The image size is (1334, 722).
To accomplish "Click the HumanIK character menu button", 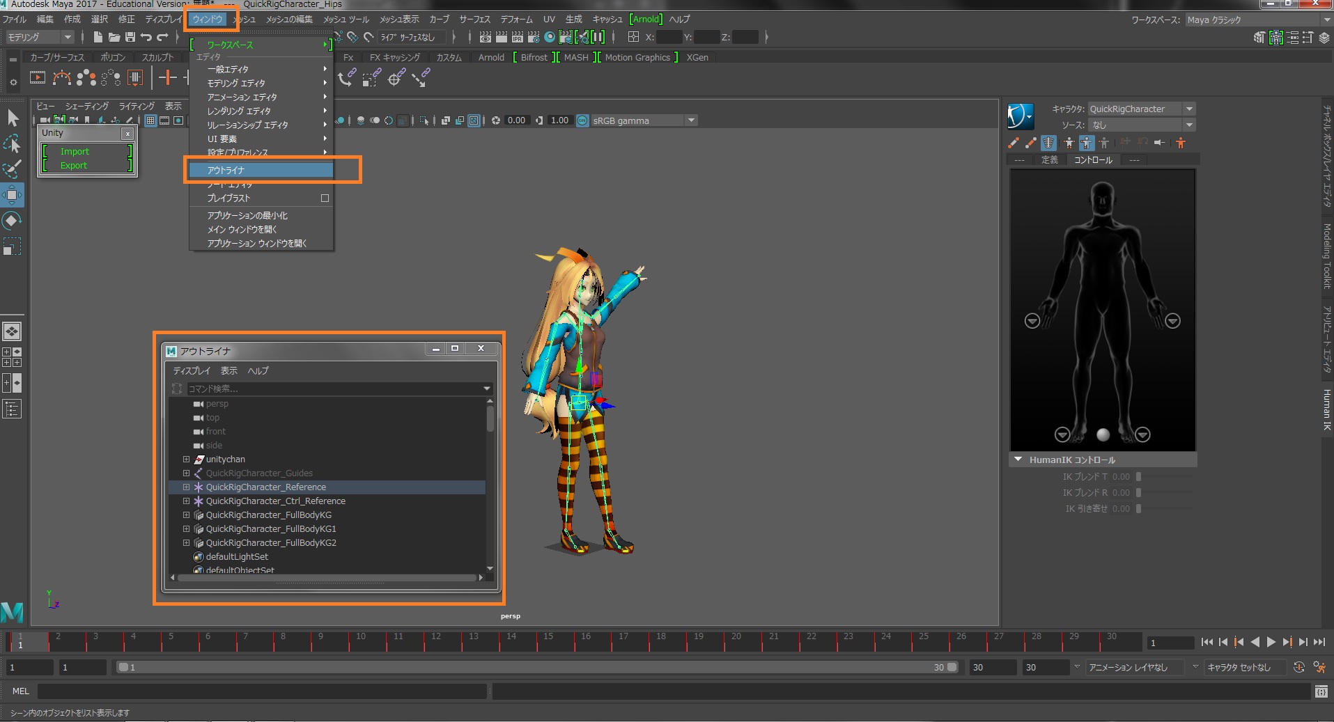I will (x=1021, y=116).
